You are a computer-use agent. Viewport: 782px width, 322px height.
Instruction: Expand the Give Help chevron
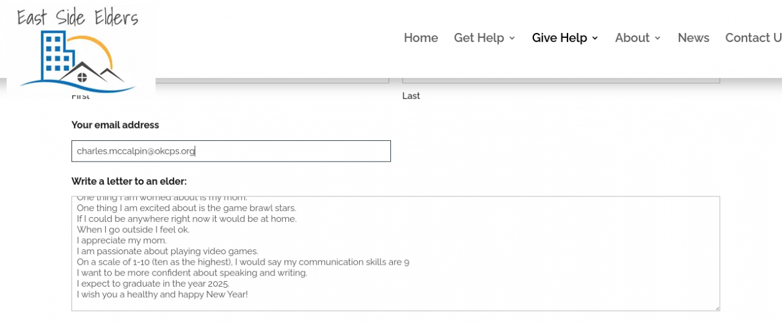[595, 38]
